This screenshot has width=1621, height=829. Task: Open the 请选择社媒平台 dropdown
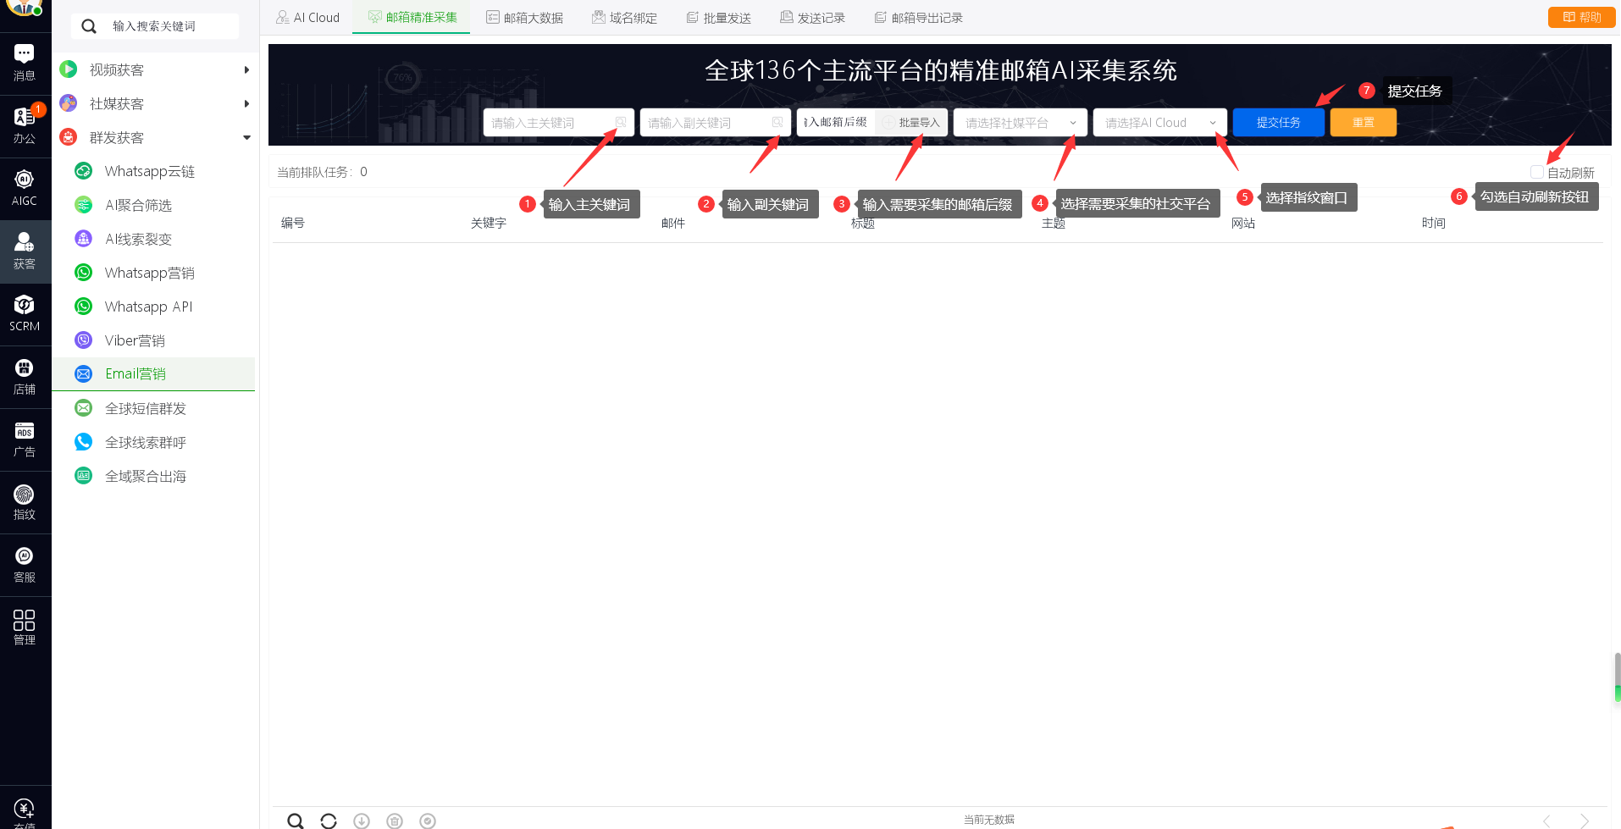point(1020,123)
